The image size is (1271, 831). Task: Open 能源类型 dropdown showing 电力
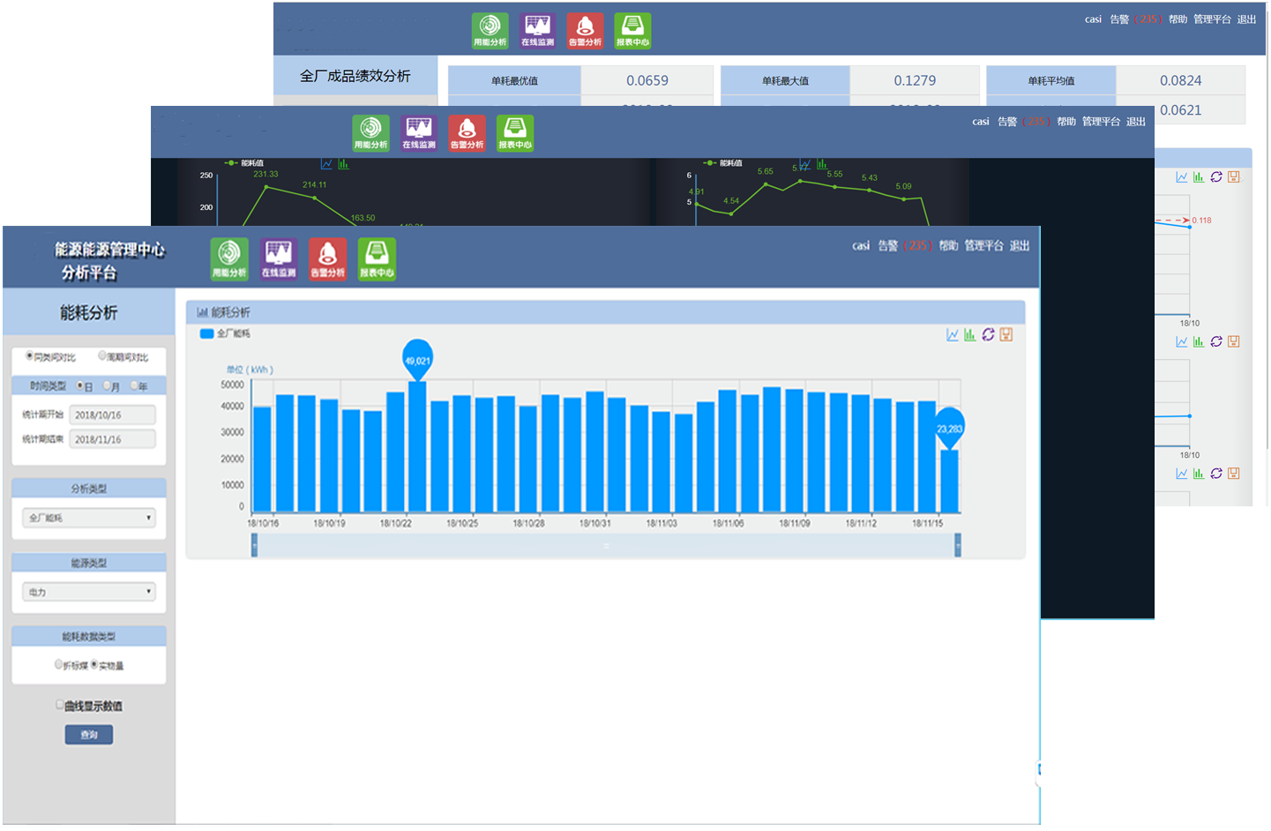point(89,592)
